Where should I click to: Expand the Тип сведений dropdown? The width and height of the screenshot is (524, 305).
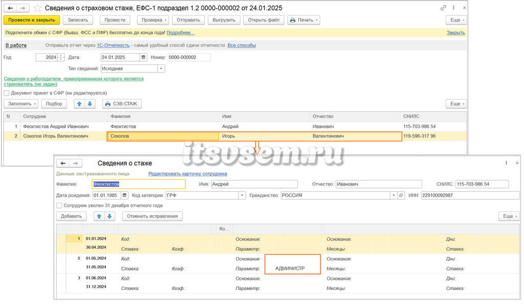(x=161, y=69)
